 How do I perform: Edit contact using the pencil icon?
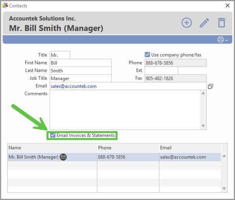pos(204,23)
